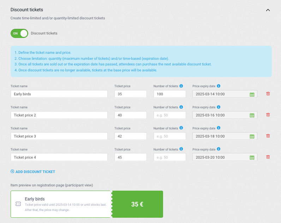The image size is (281, 223).
Task: Focus Number of tickets for Ticket price 2
Action: point(169,115)
